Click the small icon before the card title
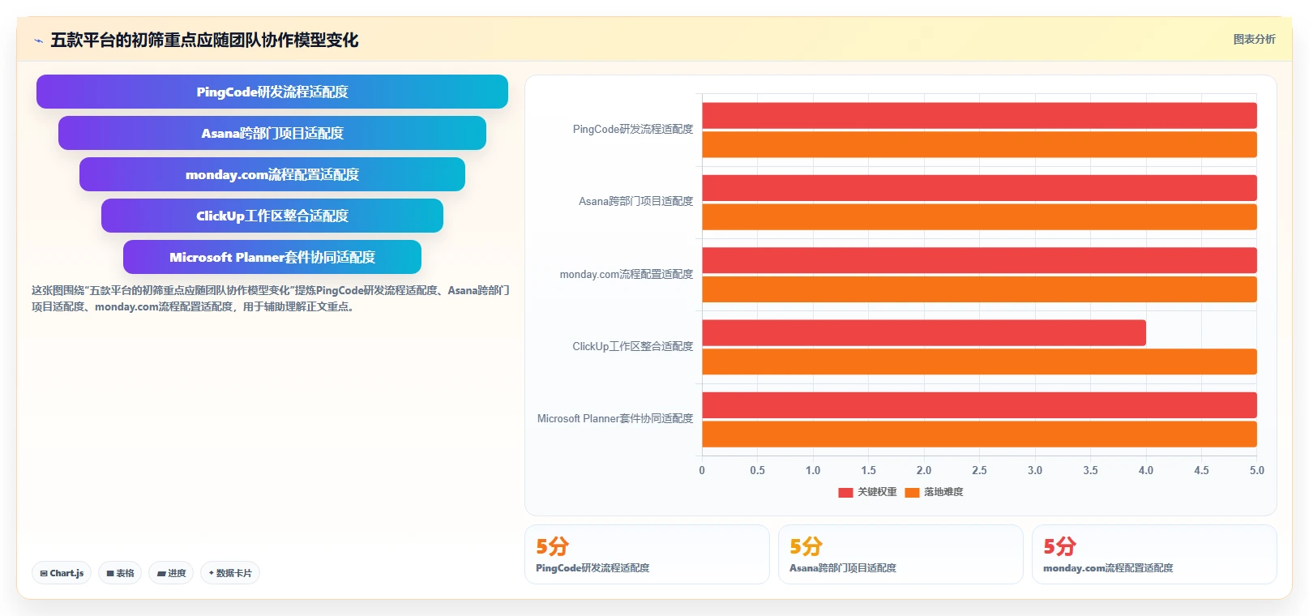This screenshot has height=616, width=1309. point(38,41)
